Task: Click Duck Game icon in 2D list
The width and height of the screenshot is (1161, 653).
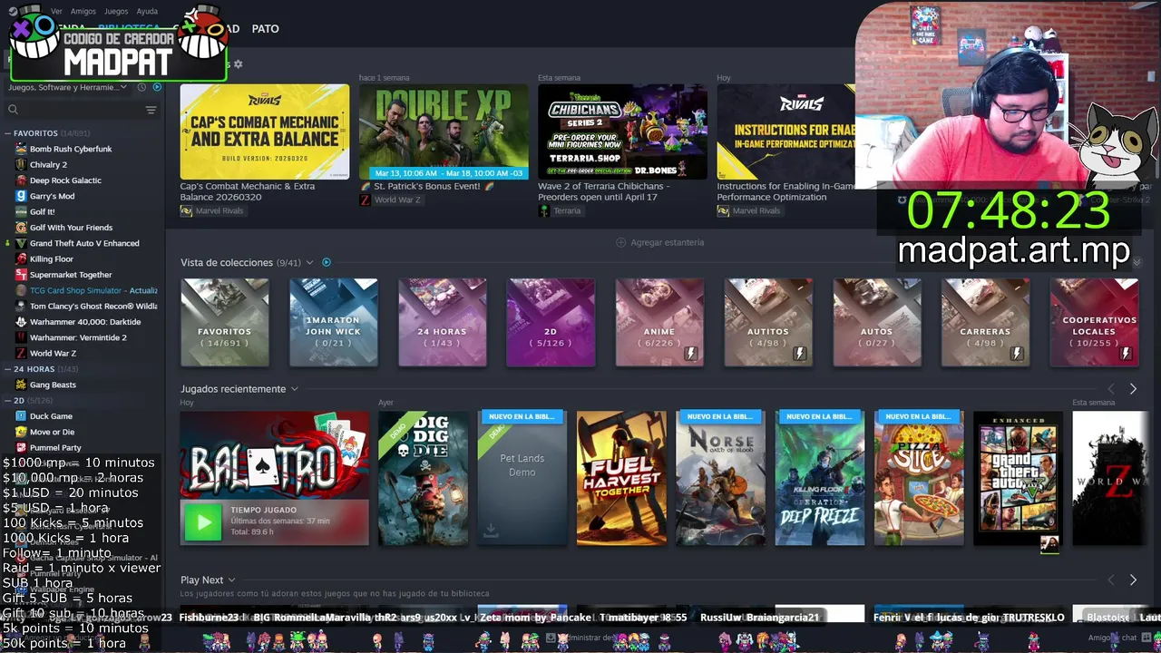Action: (x=21, y=416)
